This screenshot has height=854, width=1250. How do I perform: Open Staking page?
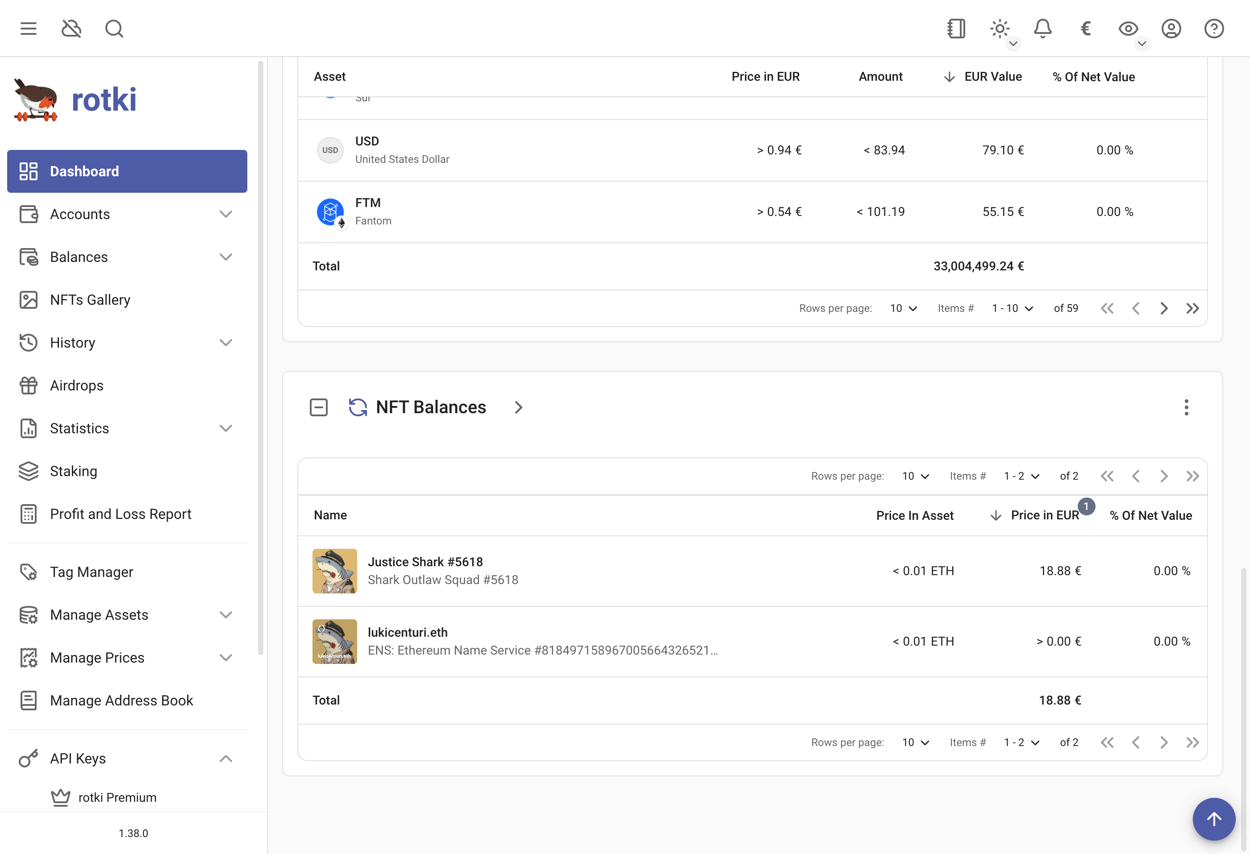point(127,471)
